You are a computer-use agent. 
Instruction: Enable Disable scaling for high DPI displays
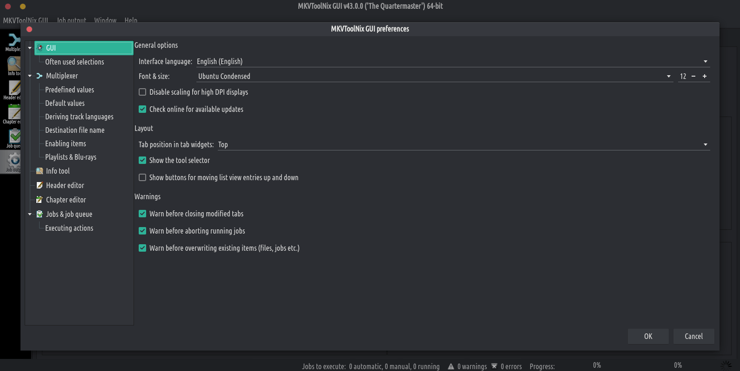(142, 92)
